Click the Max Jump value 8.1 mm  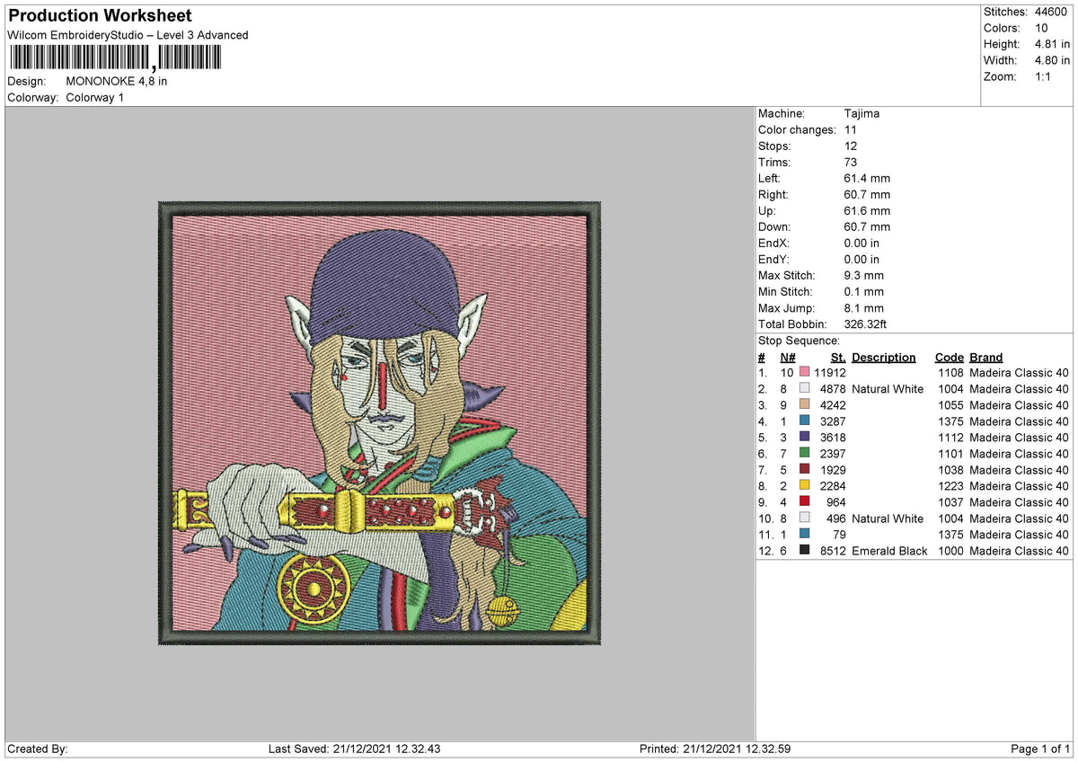(864, 308)
